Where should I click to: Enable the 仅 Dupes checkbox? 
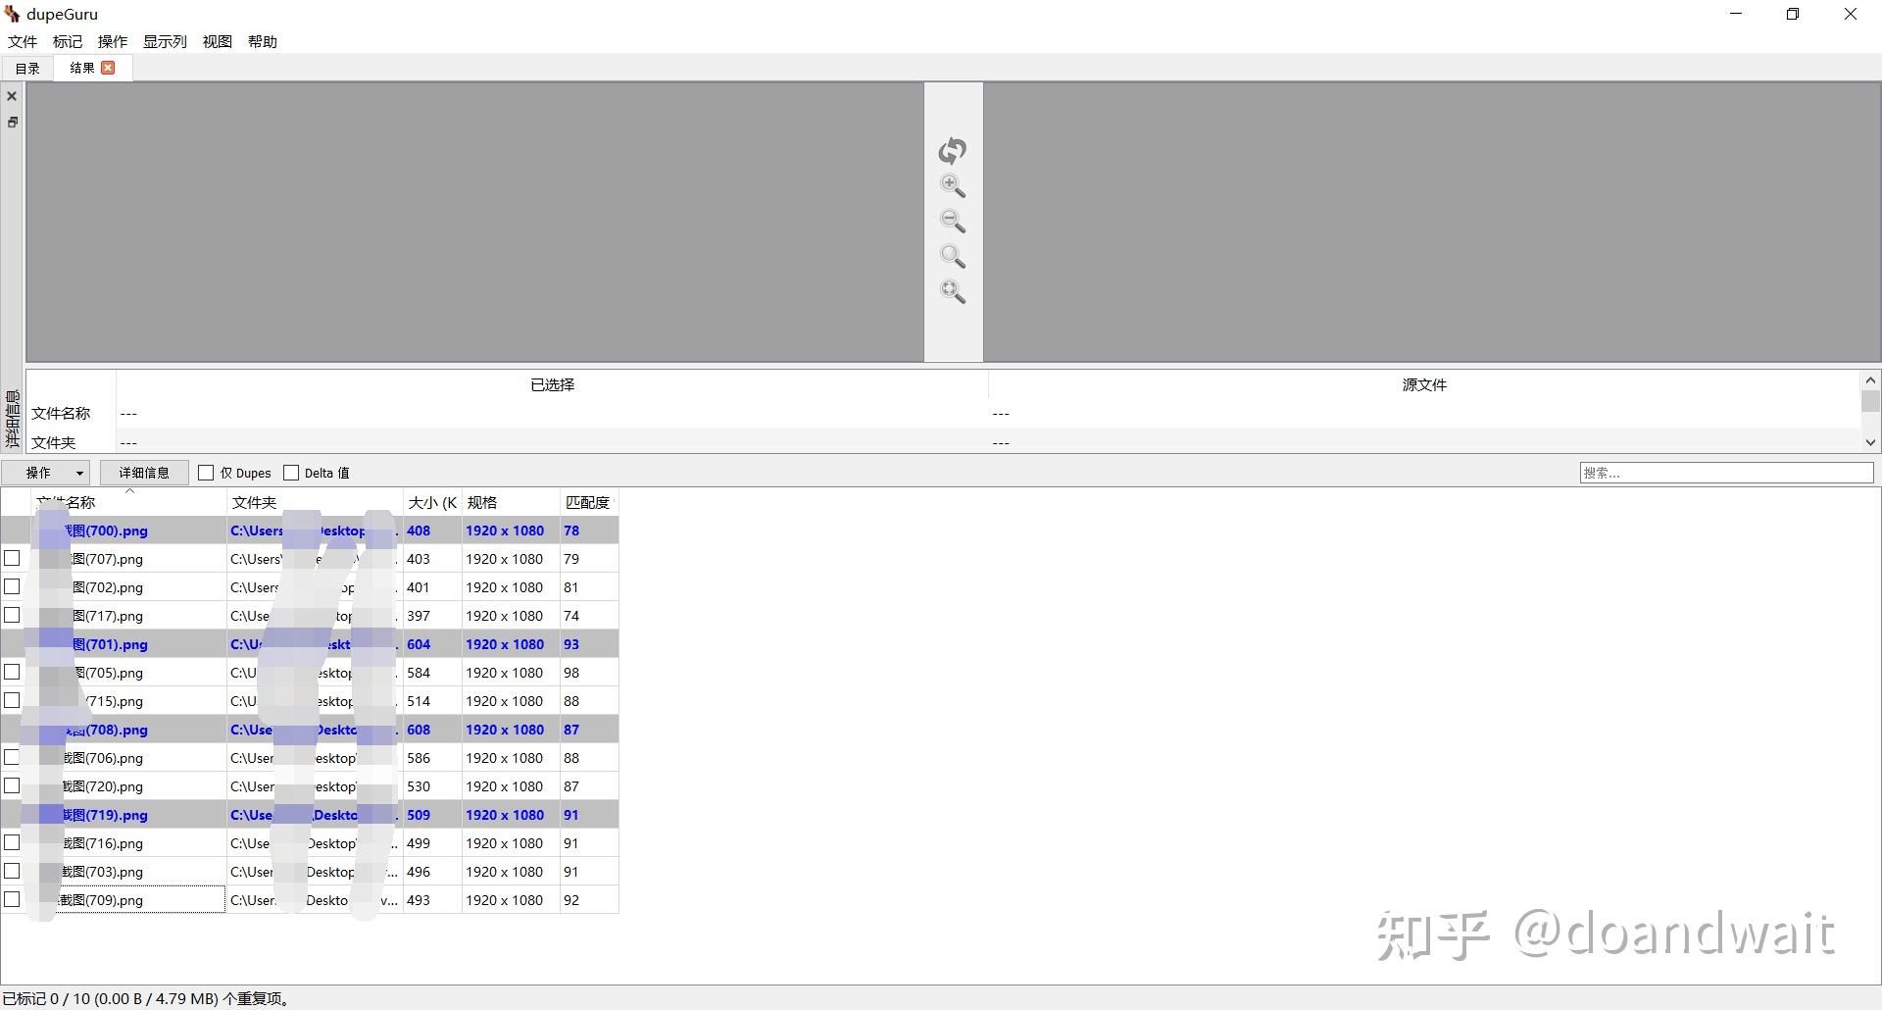click(x=206, y=473)
